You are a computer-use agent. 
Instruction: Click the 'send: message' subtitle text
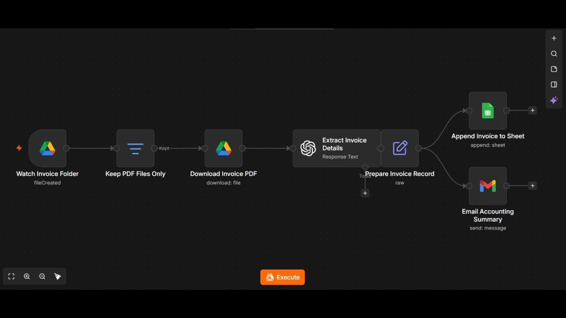pyautogui.click(x=488, y=228)
